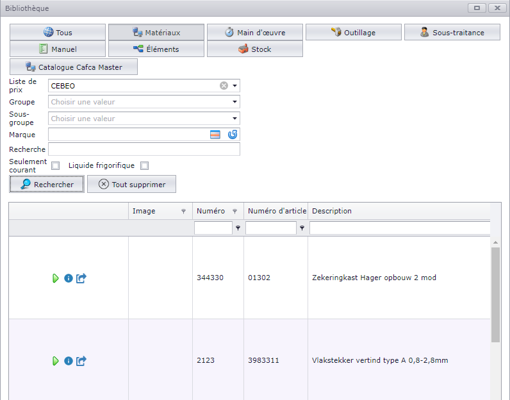Screen dimensions: 510x400
Task: Open the Image column filter icon
Action: pyautogui.click(x=183, y=212)
